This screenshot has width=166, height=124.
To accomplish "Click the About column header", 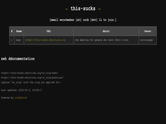I will [x=106, y=31].
